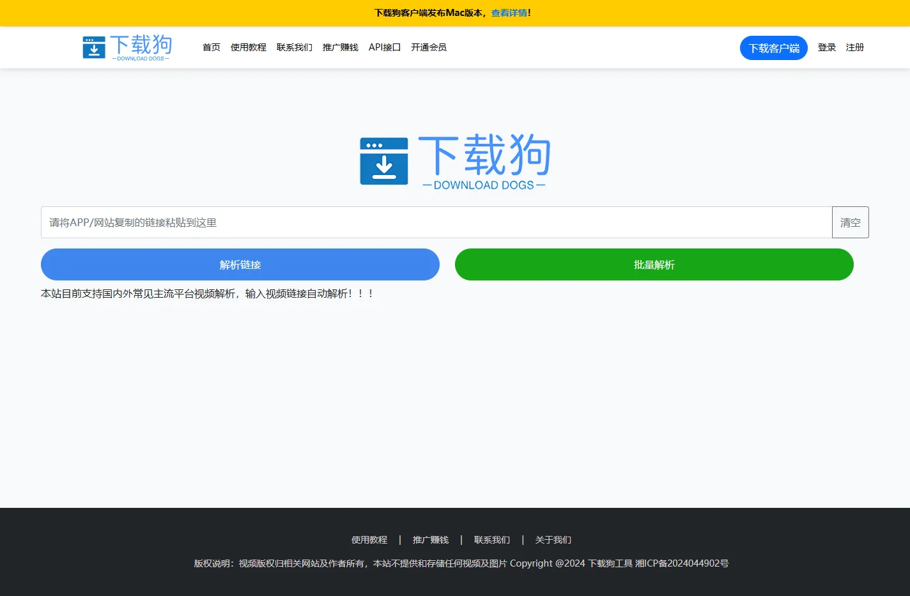The width and height of the screenshot is (910, 596).
Task: Go to 首页 in the navigation bar
Action: coord(212,47)
